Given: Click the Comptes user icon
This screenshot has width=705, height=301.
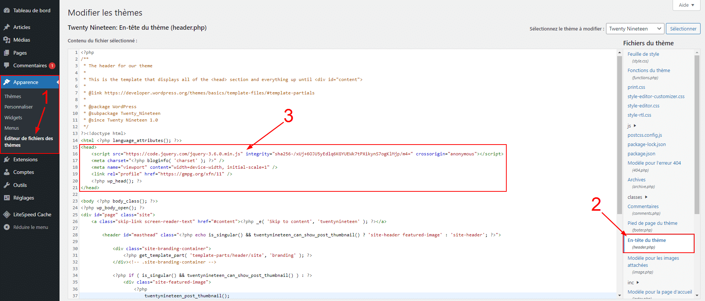Looking at the screenshot, I should tap(7, 172).
